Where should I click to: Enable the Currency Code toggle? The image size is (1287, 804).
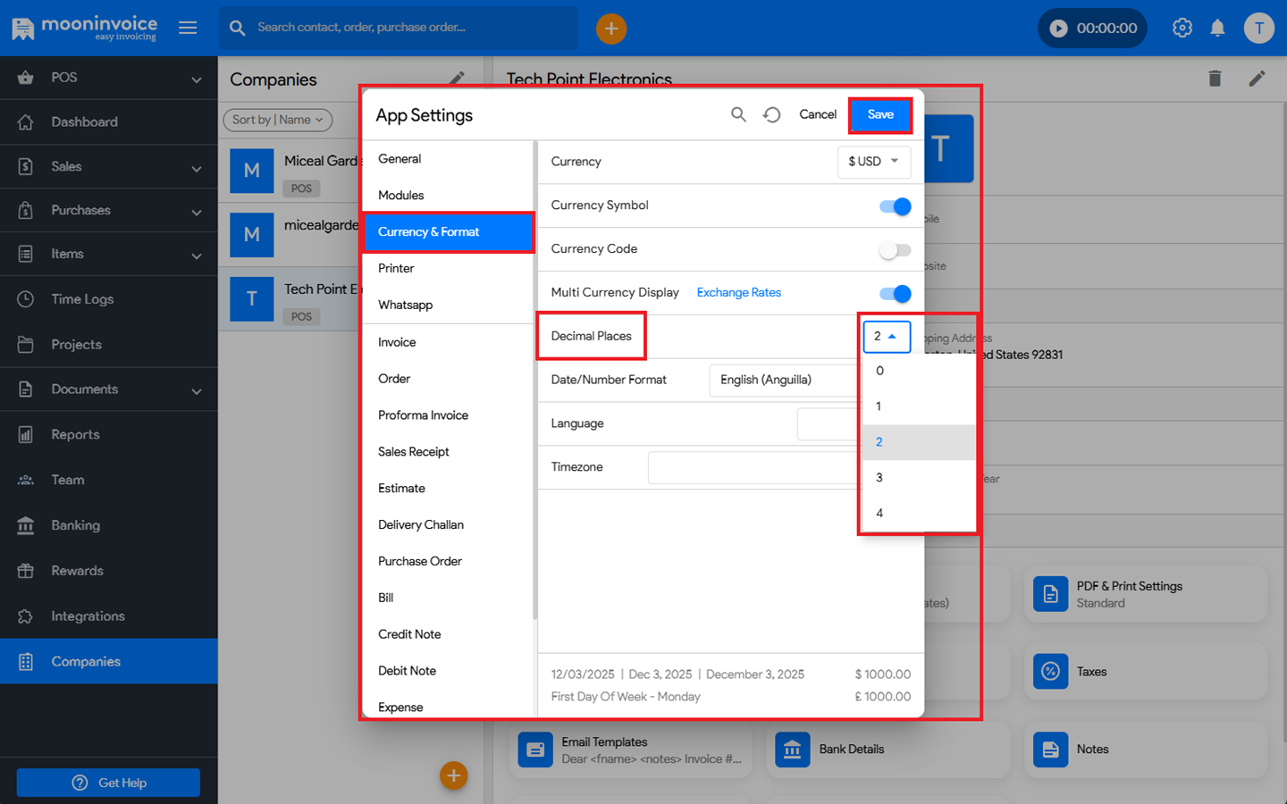[895, 250]
